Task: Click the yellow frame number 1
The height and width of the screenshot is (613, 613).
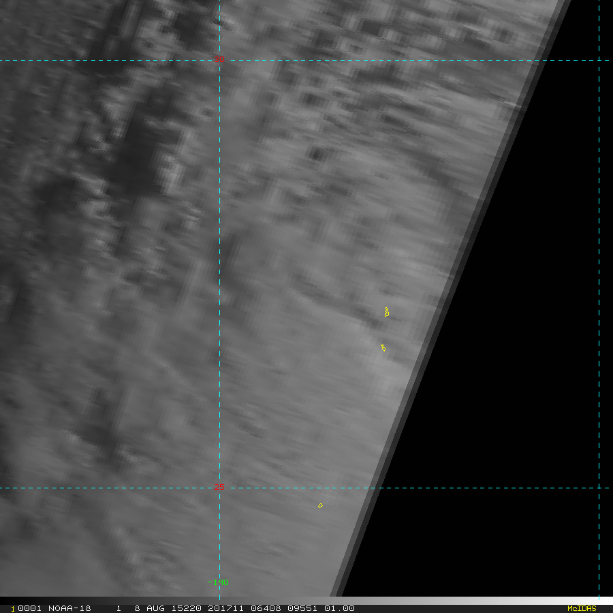Action: [x=12, y=609]
